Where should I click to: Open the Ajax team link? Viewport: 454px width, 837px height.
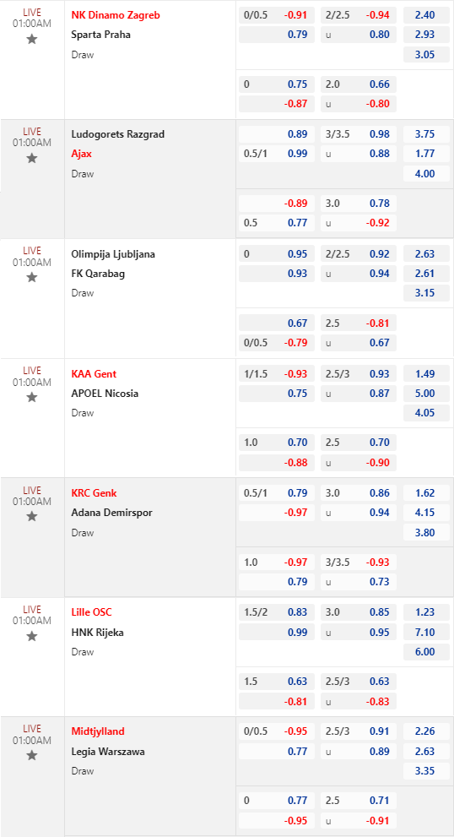(82, 154)
